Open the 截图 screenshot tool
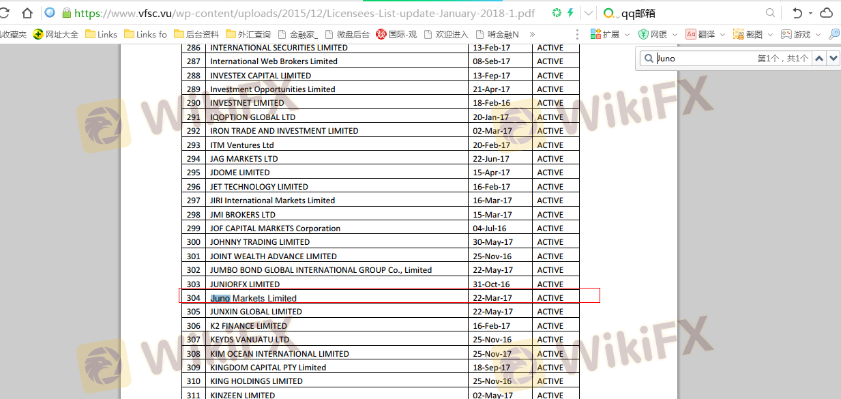 (x=748, y=34)
